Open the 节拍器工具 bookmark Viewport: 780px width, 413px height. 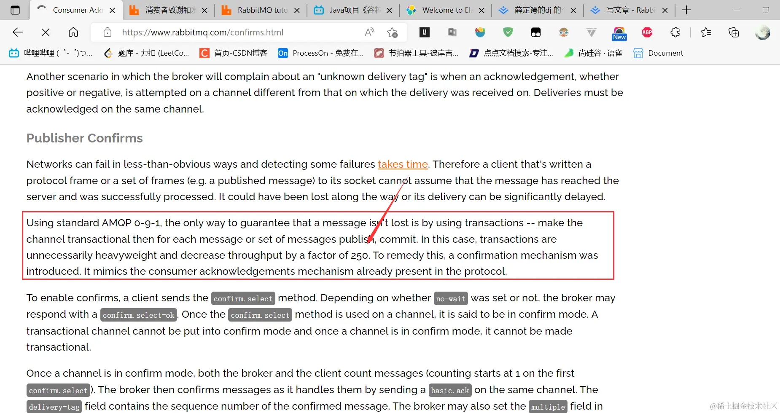click(416, 53)
